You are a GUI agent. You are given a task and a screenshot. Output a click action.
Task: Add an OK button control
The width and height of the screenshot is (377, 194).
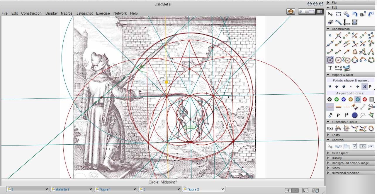point(371,146)
